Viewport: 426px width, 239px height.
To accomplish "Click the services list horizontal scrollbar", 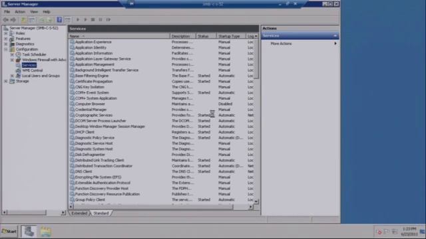I will point(153,207).
